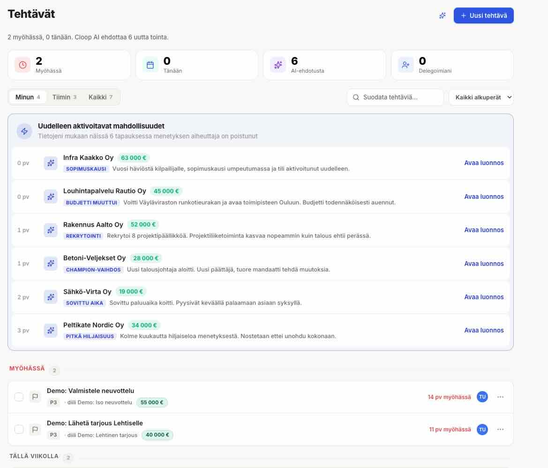Open the AI-ehdotusta summary card
Viewport: 548px width, 468px height.
(x=325, y=65)
